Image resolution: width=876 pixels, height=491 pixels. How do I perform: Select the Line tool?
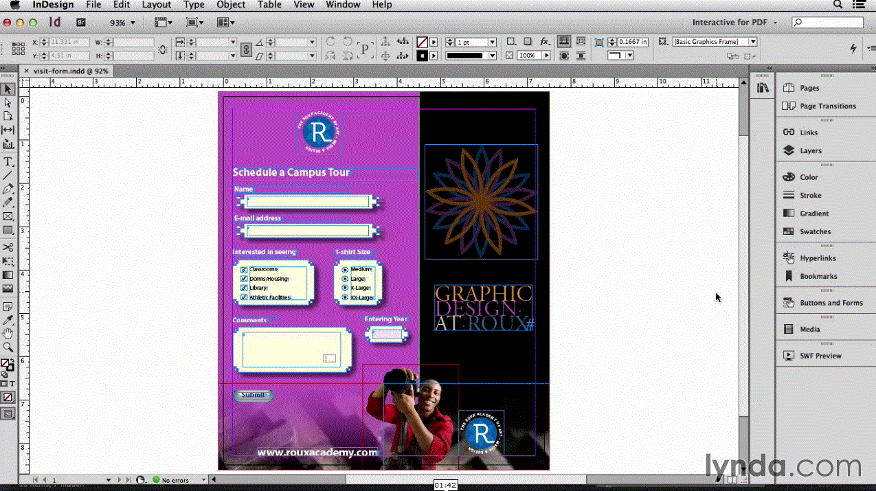point(8,175)
